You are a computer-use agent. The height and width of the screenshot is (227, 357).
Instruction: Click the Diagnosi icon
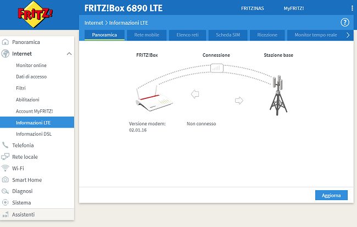point(5,191)
